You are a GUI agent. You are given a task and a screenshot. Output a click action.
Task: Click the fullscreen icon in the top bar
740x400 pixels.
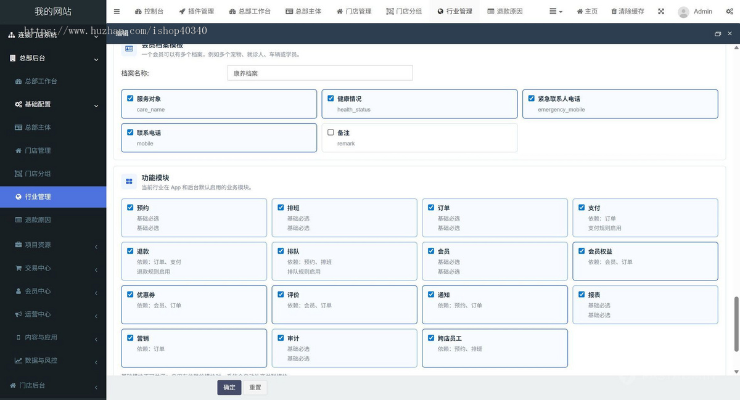661,12
